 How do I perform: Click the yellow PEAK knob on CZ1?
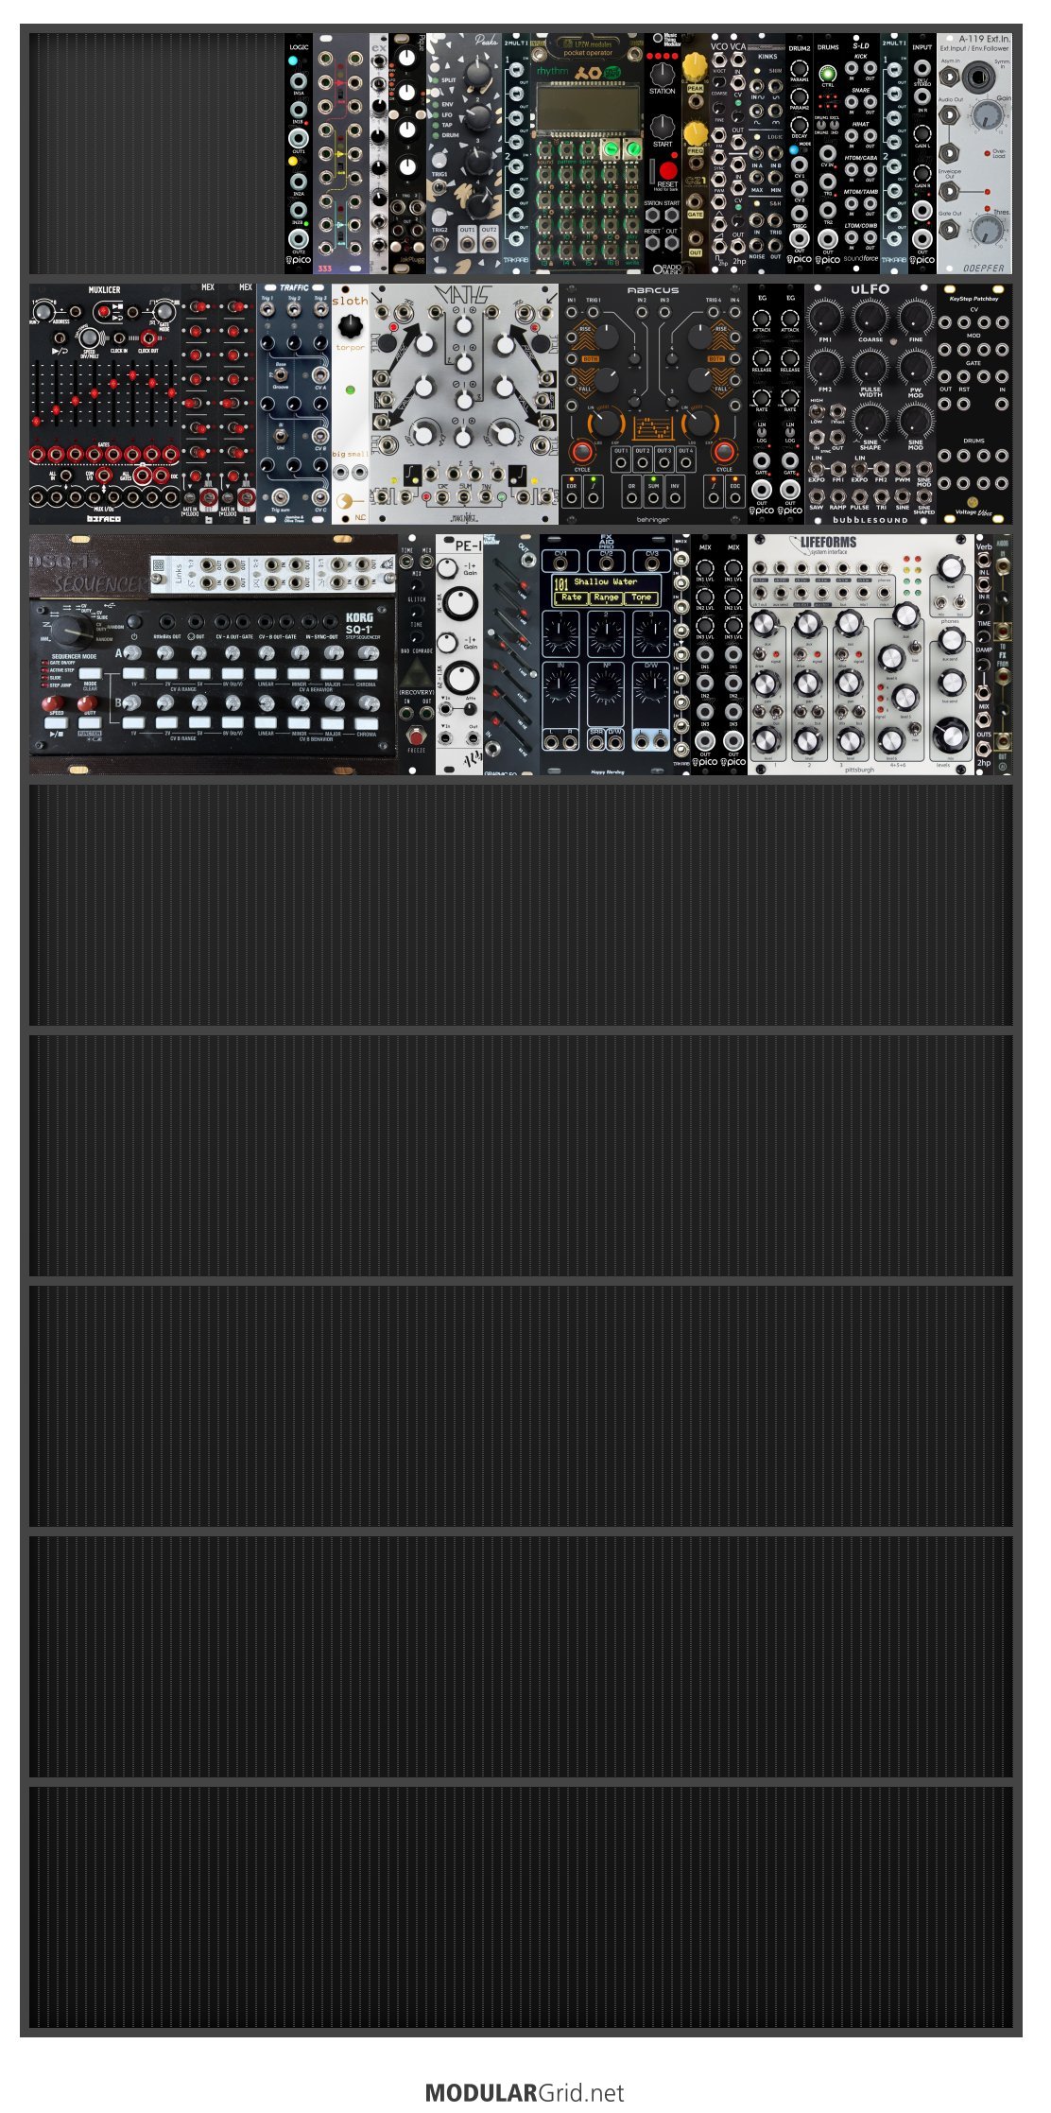coord(695,66)
